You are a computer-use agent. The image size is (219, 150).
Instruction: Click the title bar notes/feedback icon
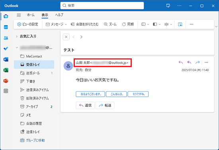[168, 6]
